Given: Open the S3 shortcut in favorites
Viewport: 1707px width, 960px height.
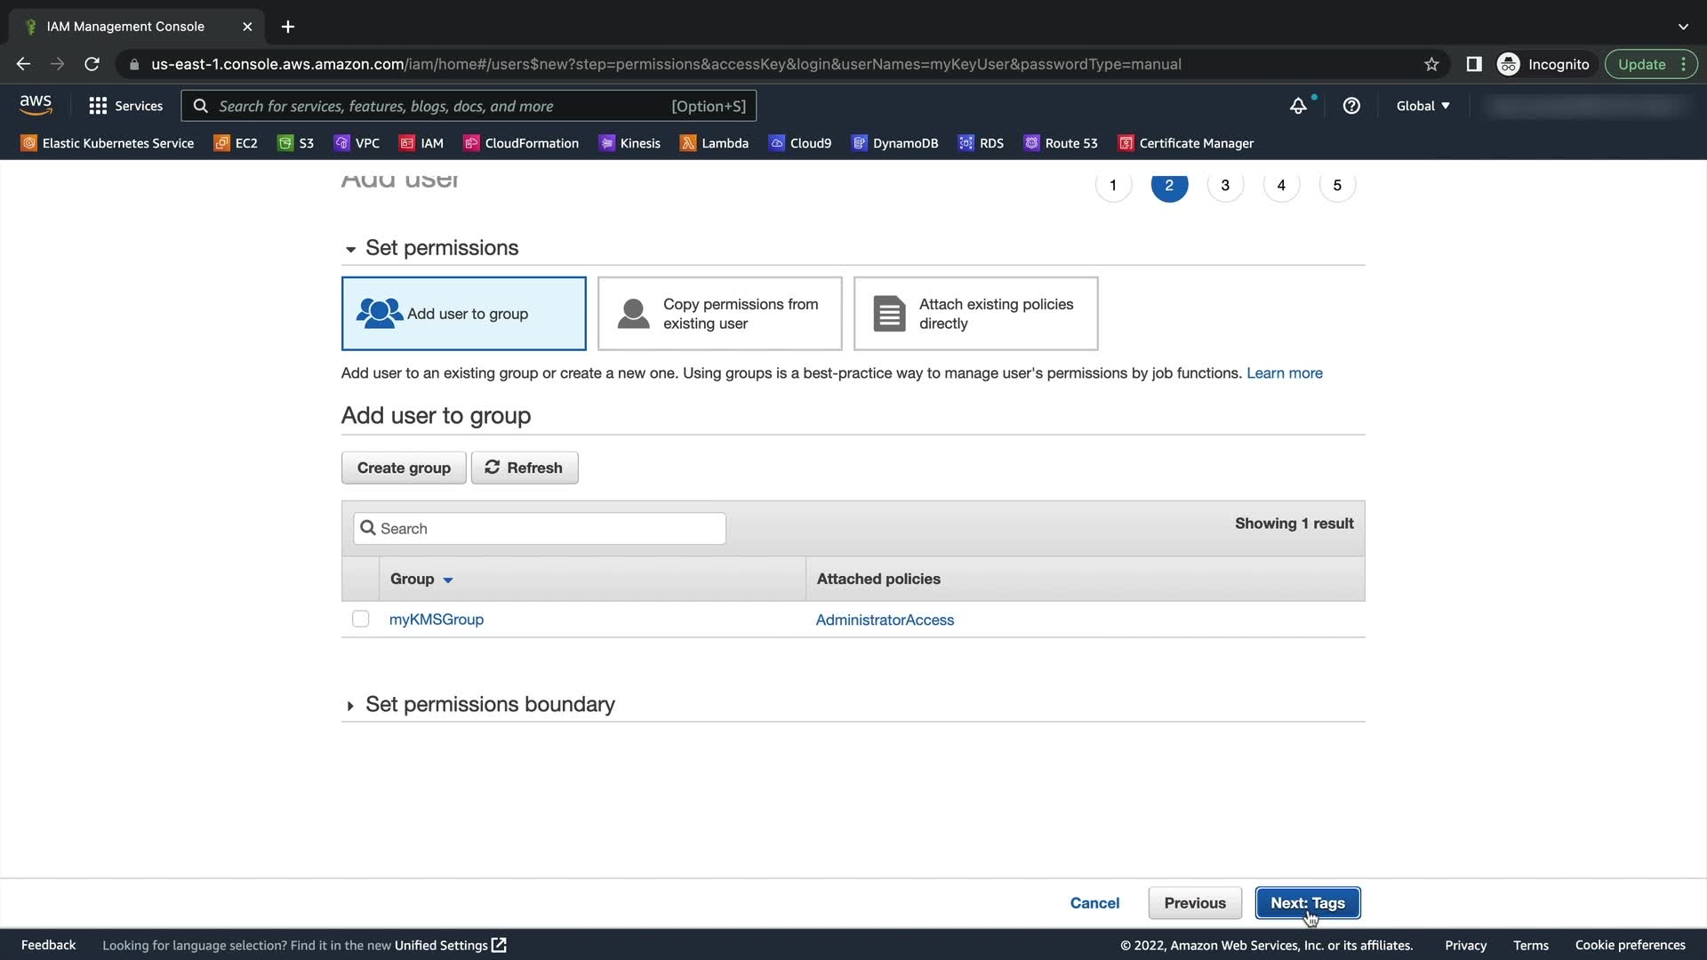Looking at the screenshot, I should point(296,143).
